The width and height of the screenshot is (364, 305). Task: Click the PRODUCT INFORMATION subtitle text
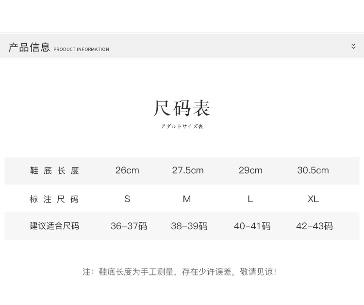[81, 50]
